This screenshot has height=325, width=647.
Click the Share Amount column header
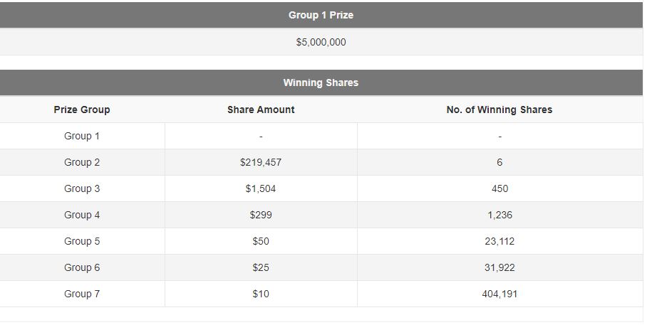coord(261,110)
